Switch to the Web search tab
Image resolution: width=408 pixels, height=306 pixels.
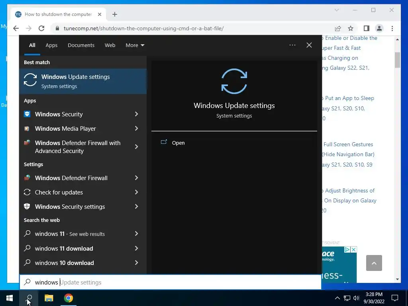110,45
